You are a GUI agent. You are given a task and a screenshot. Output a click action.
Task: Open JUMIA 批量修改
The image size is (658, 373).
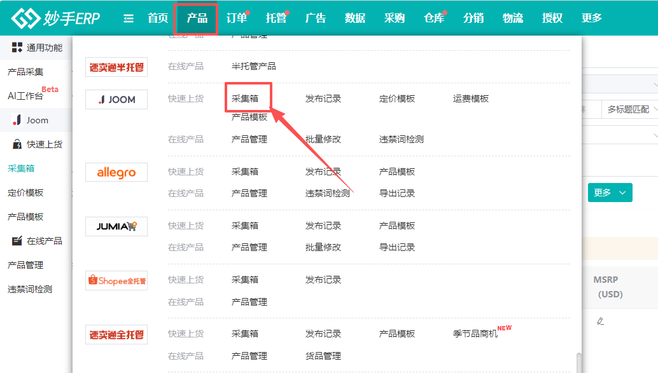coord(323,248)
